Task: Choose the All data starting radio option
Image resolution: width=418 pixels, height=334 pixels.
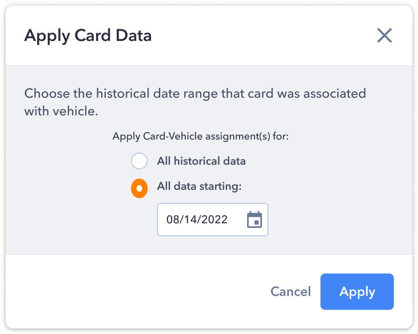Action: tap(139, 188)
